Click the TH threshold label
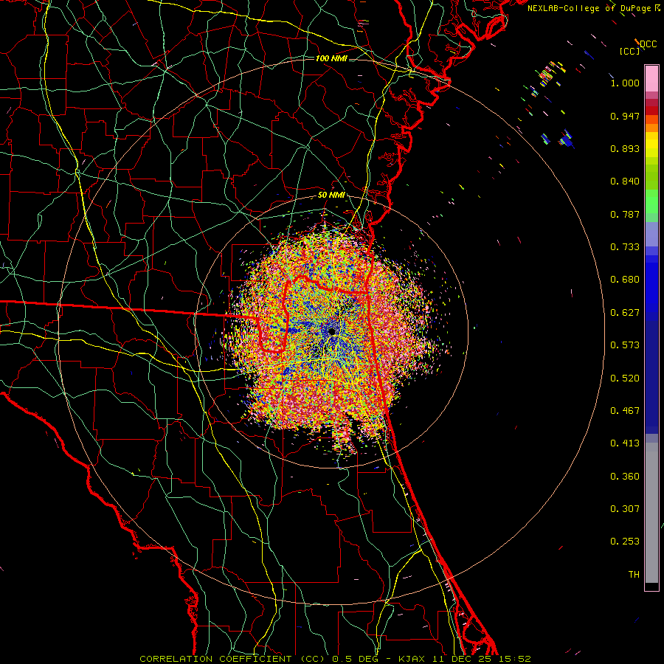664x664 pixels. pyautogui.click(x=634, y=575)
